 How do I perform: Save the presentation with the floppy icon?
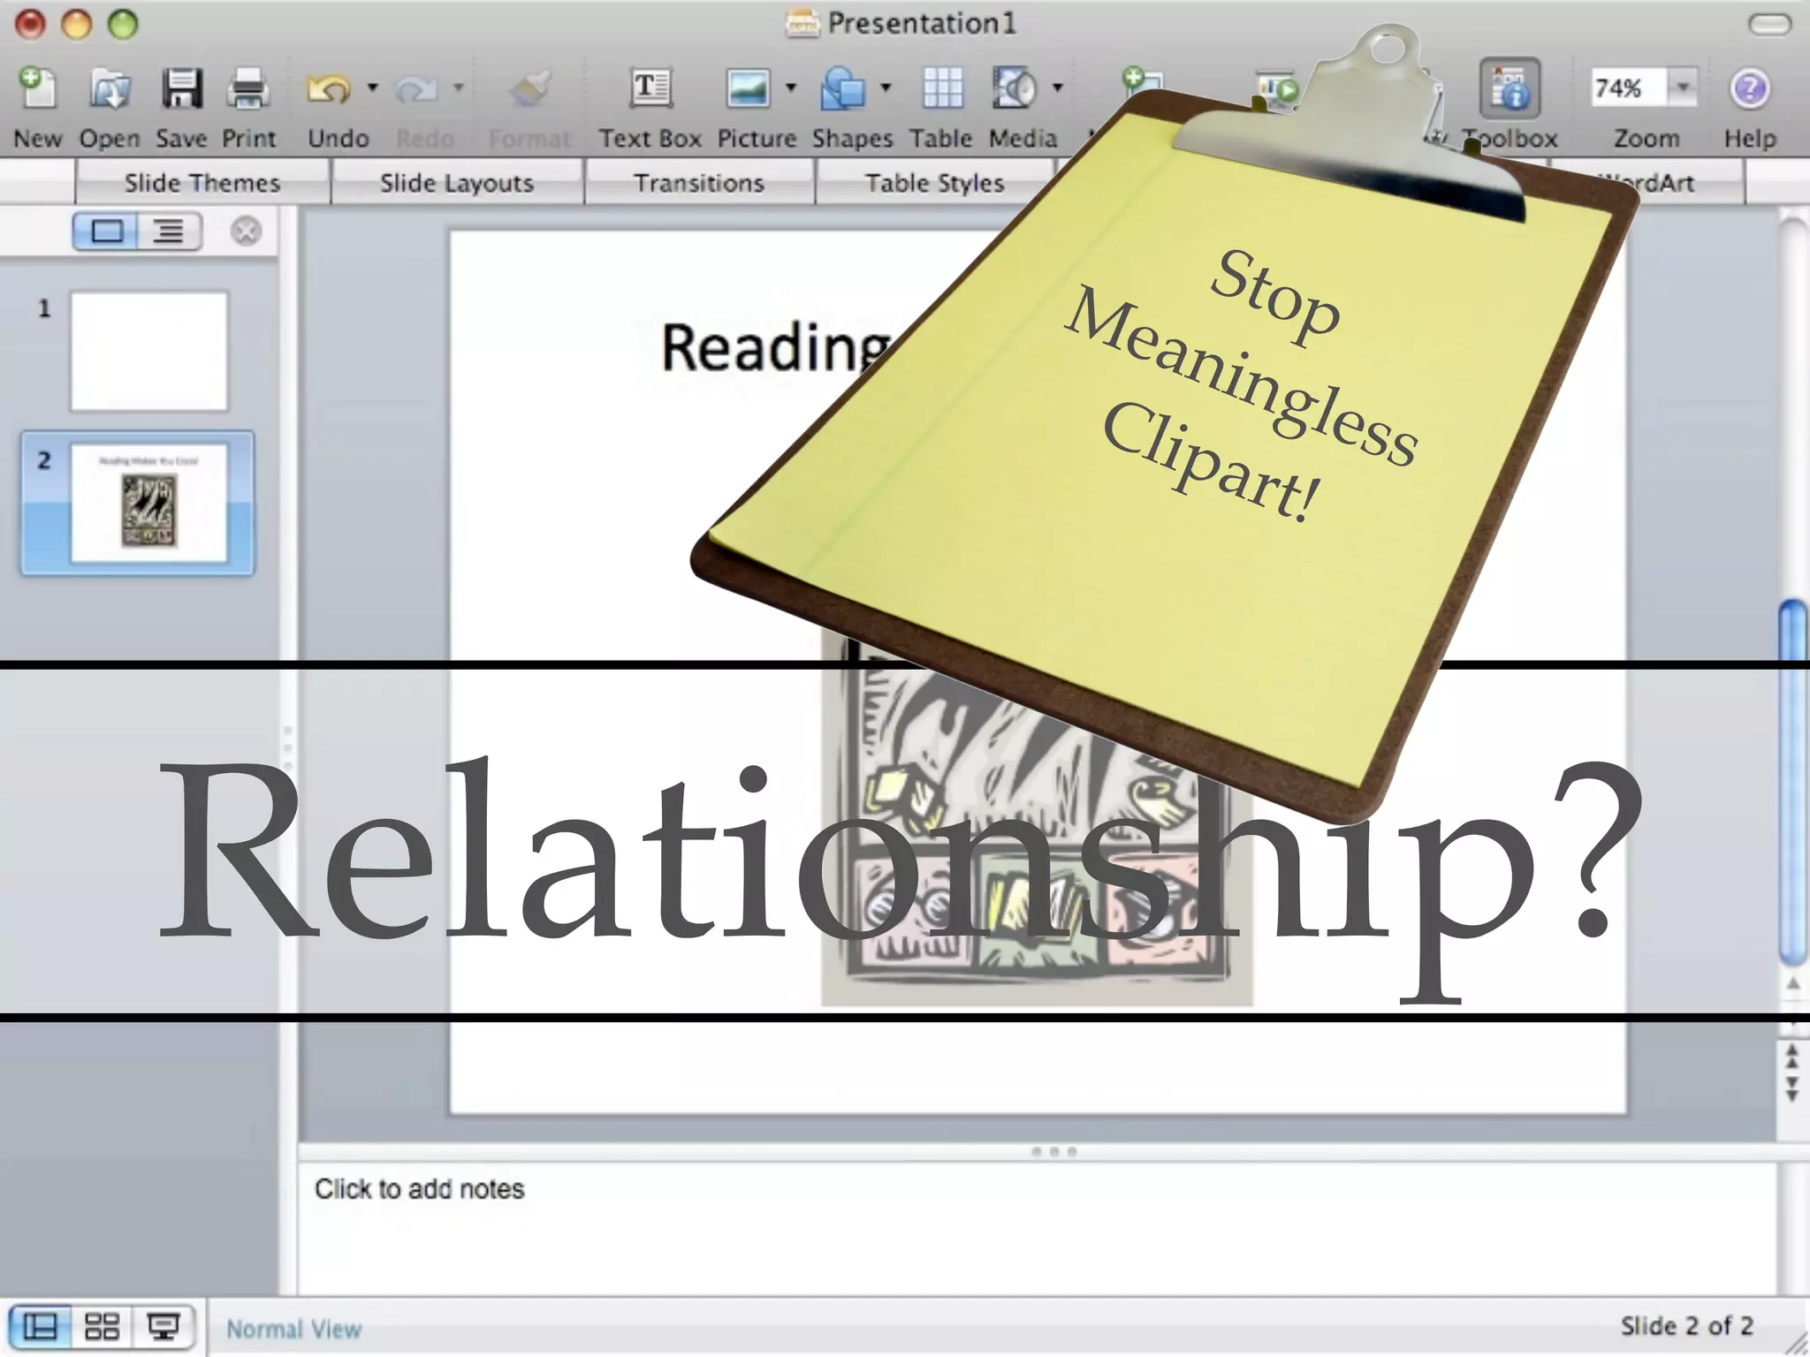click(181, 89)
